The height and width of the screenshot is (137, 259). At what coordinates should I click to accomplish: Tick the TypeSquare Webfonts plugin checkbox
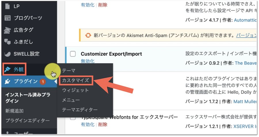click(x=73, y=118)
